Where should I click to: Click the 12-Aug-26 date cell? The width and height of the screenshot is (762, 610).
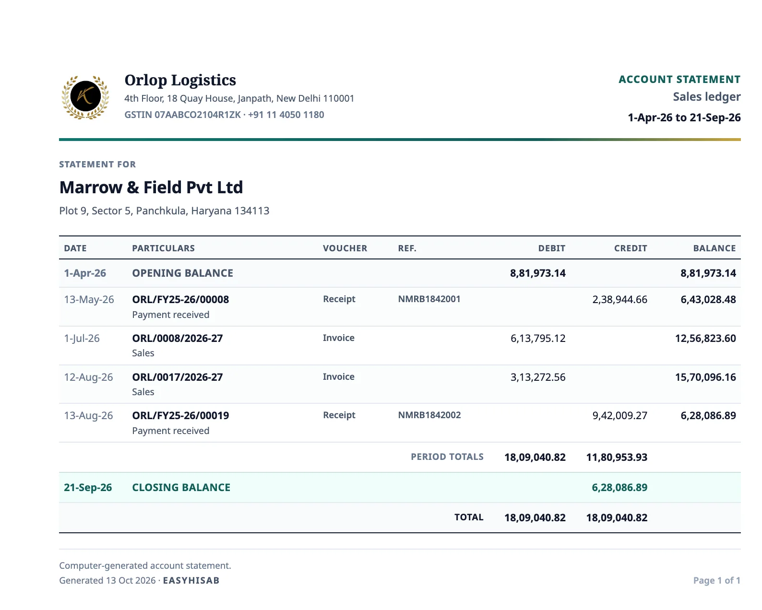point(88,377)
